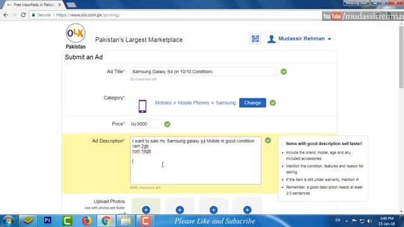The image size is (404, 227).
Task: Go back in the browser
Action: pos(6,15)
